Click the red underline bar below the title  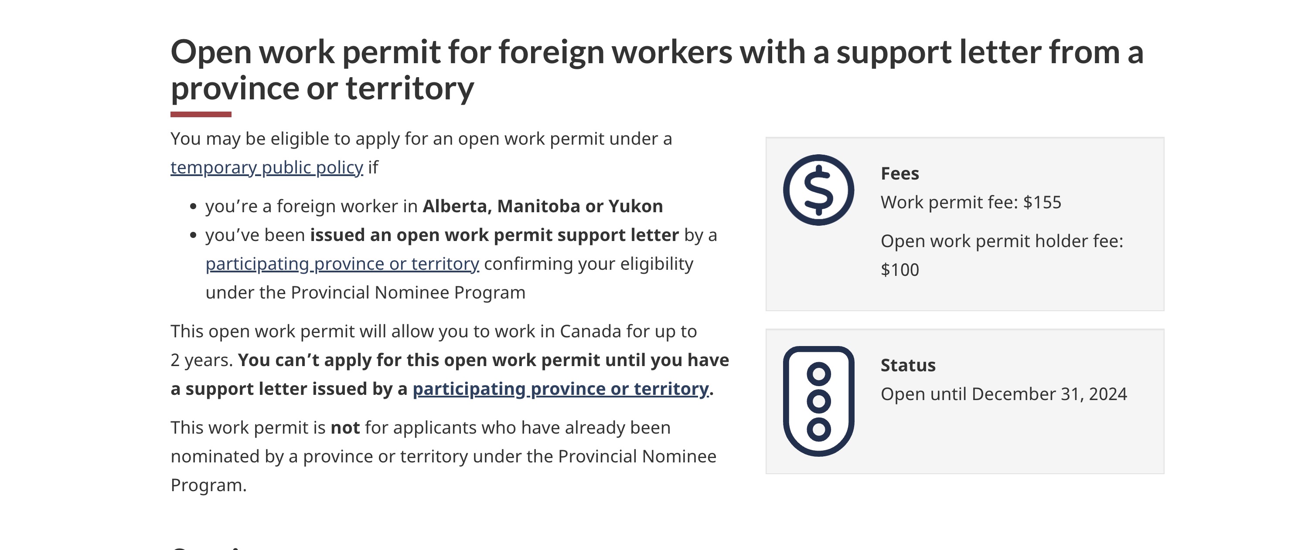click(x=201, y=114)
